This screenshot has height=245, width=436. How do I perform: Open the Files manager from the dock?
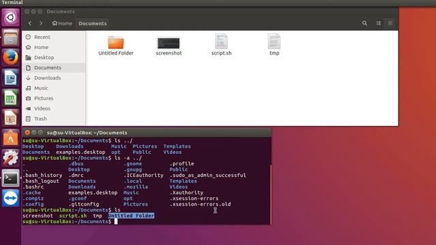tap(11, 37)
